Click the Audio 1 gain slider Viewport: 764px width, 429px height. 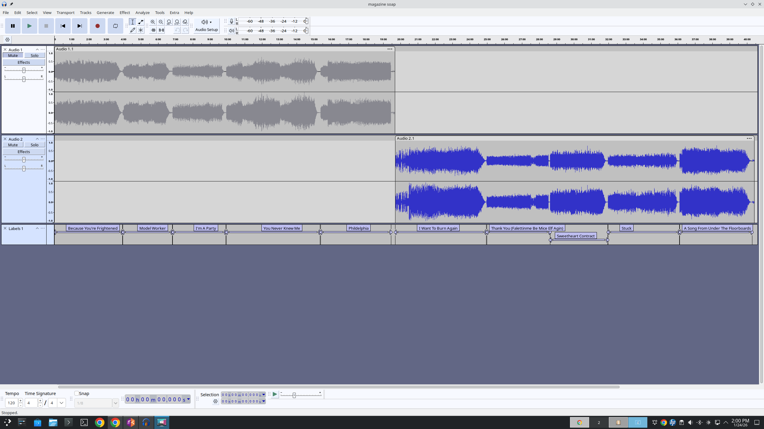click(x=24, y=70)
